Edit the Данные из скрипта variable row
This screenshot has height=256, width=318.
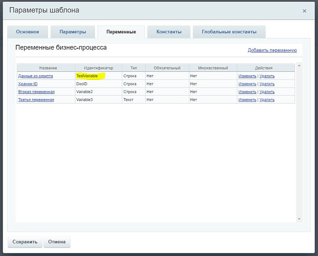pyautogui.click(x=247, y=76)
